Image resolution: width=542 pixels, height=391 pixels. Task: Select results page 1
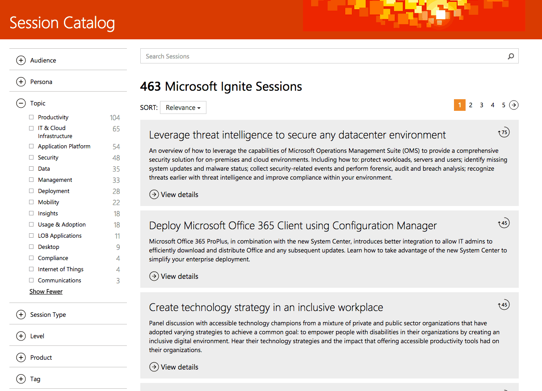coord(459,105)
